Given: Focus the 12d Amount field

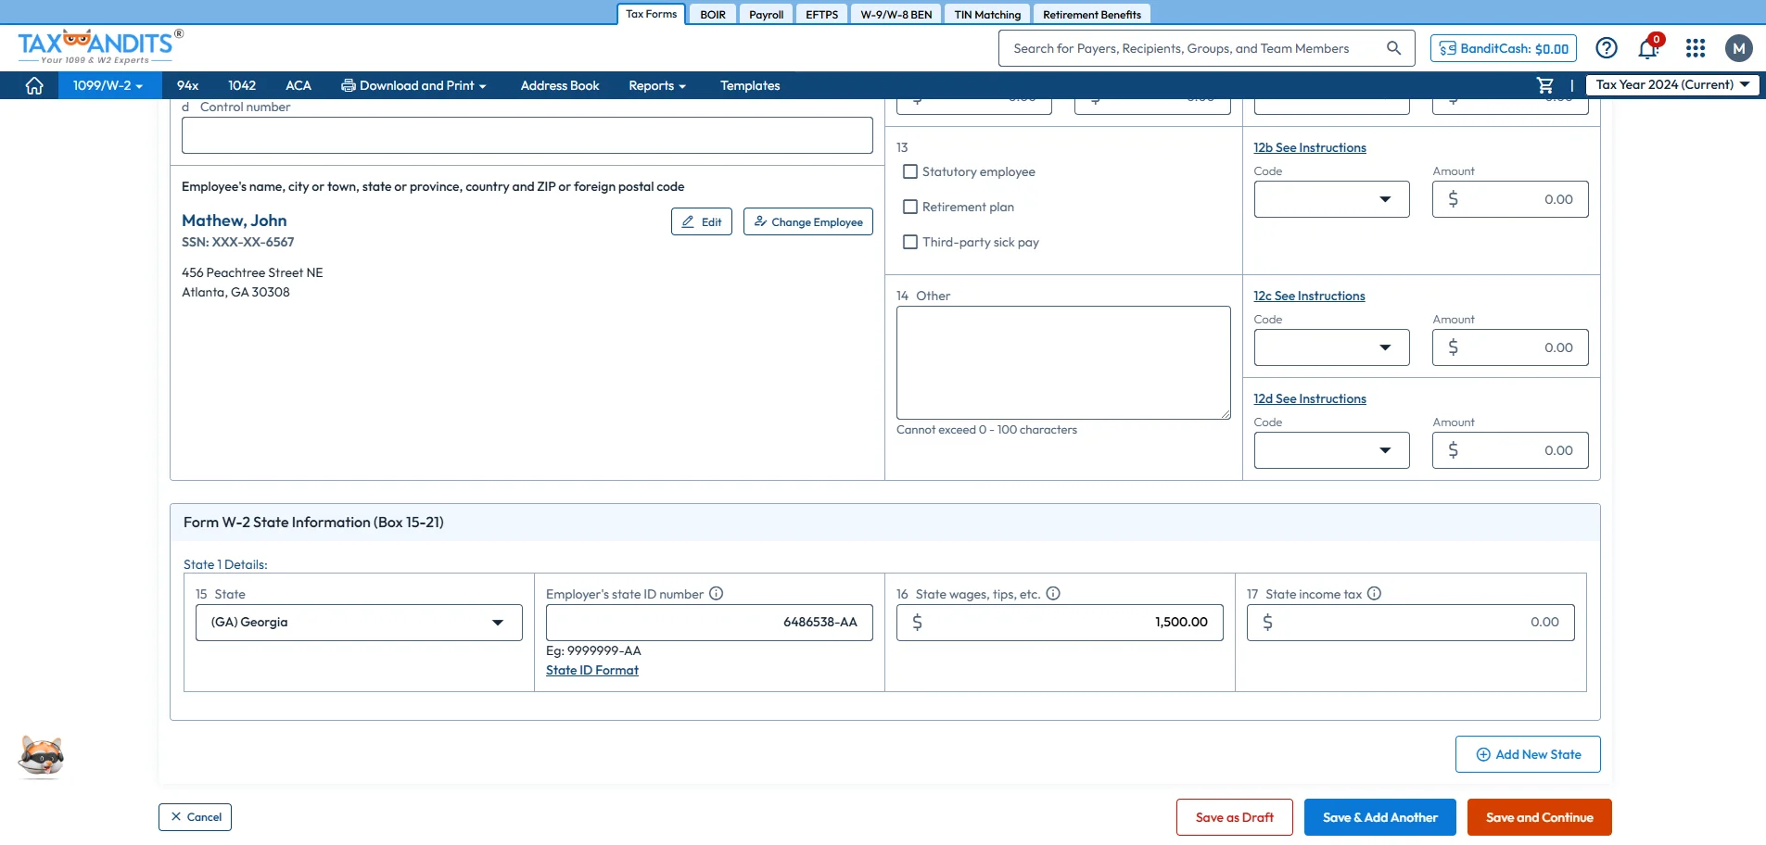Looking at the screenshot, I should (x=1510, y=450).
